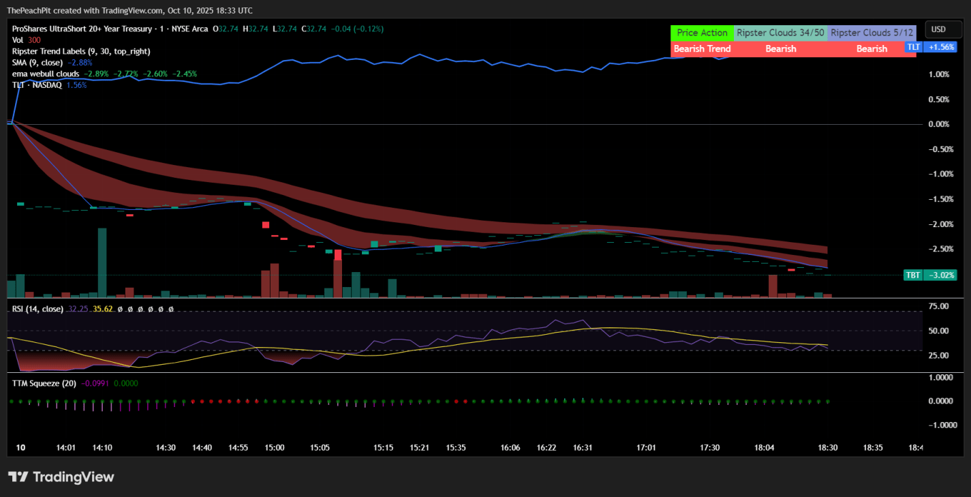
Task: Open the USD currency selector
Action: [x=938, y=29]
